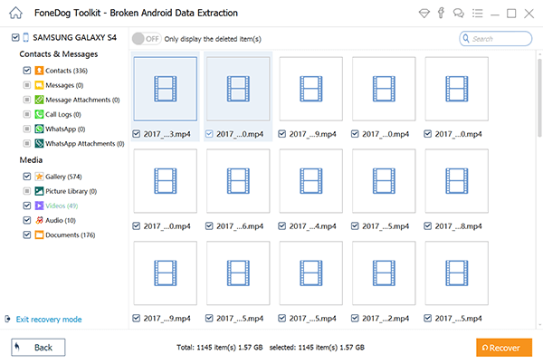This screenshot has width=543, height=364.
Task: Uncheck the Videos (49) checkbox
Action: coord(26,206)
